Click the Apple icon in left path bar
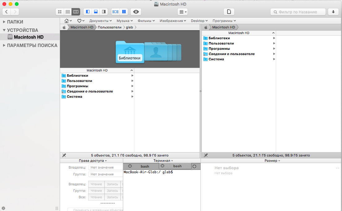 click(64, 27)
